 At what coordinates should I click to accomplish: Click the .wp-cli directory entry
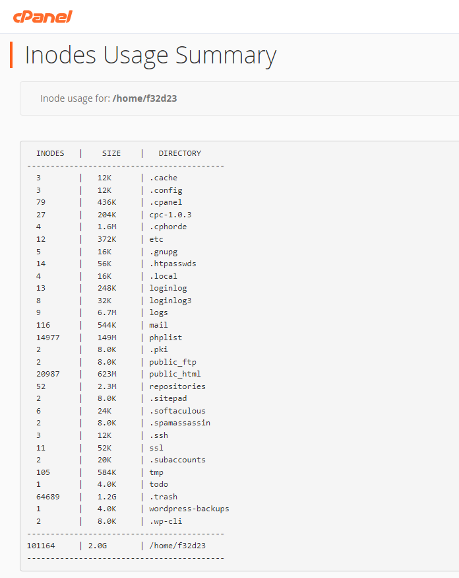coord(166,521)
